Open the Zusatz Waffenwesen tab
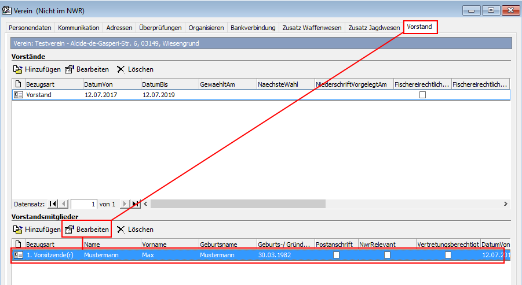 point(312,28)
